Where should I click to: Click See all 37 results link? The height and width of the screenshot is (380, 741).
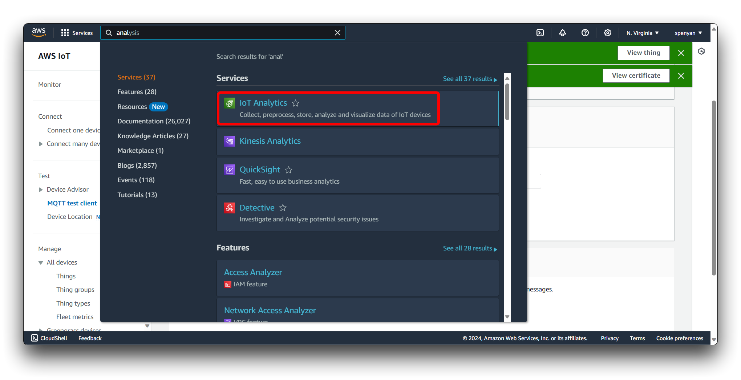coord(470,79)
